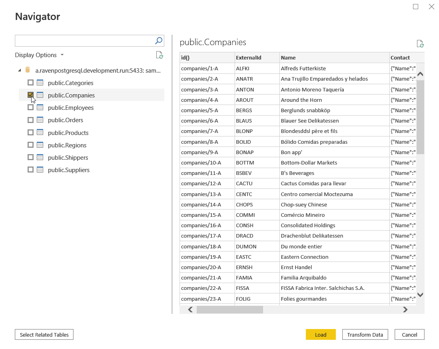This screenshot has width=439, height=349.
Task: Click the vertical scrollbar thumb in the preview
Action: [420, 117]
